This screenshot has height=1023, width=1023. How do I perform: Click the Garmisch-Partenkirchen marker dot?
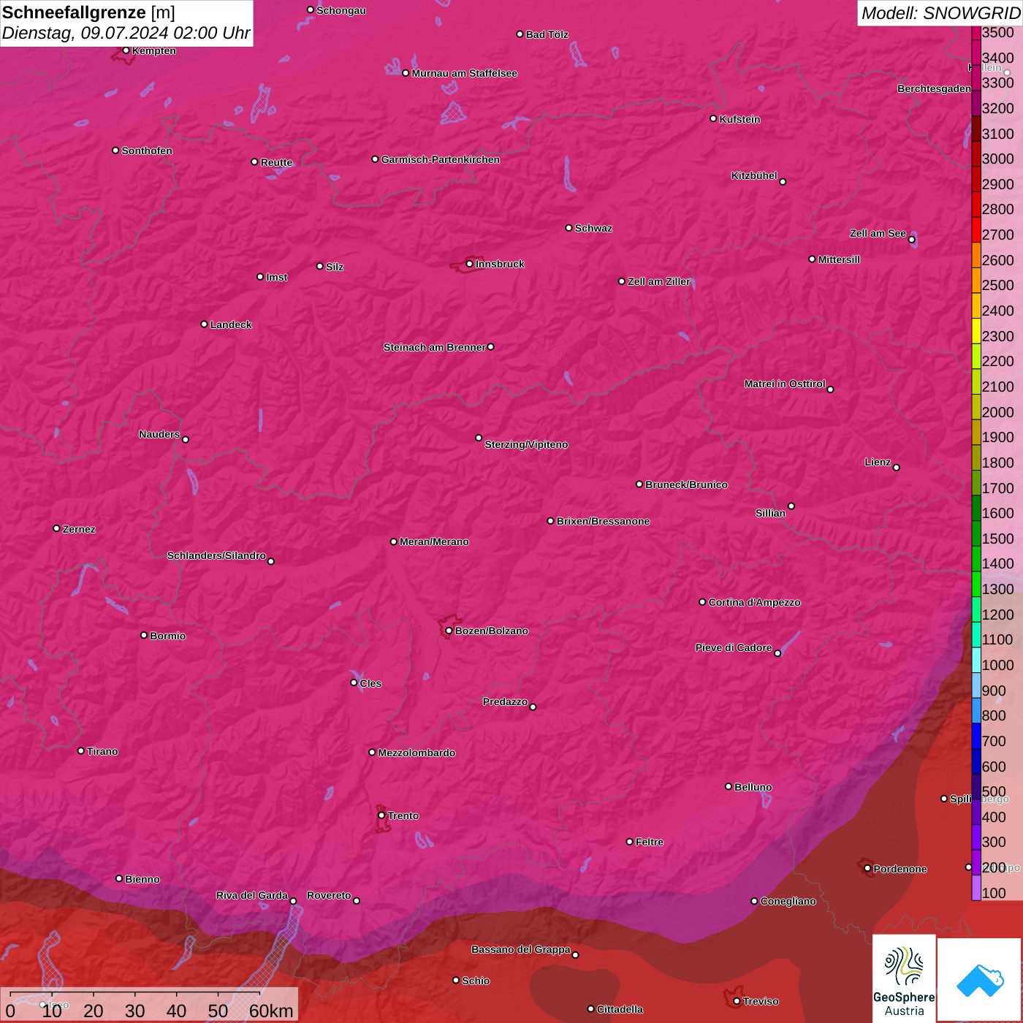point(375,159)
